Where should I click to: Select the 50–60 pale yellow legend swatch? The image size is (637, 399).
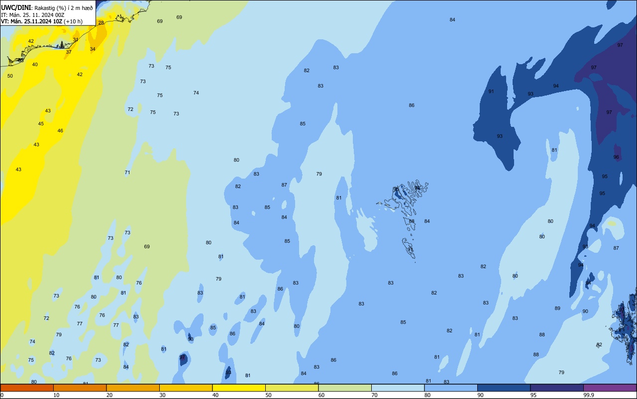pyautogui.click(x=292, y=388)
